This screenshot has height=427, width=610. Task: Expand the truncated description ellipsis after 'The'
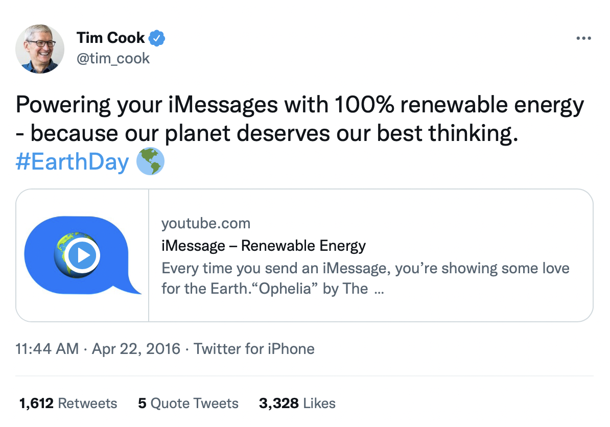click(x=379, y=290)
